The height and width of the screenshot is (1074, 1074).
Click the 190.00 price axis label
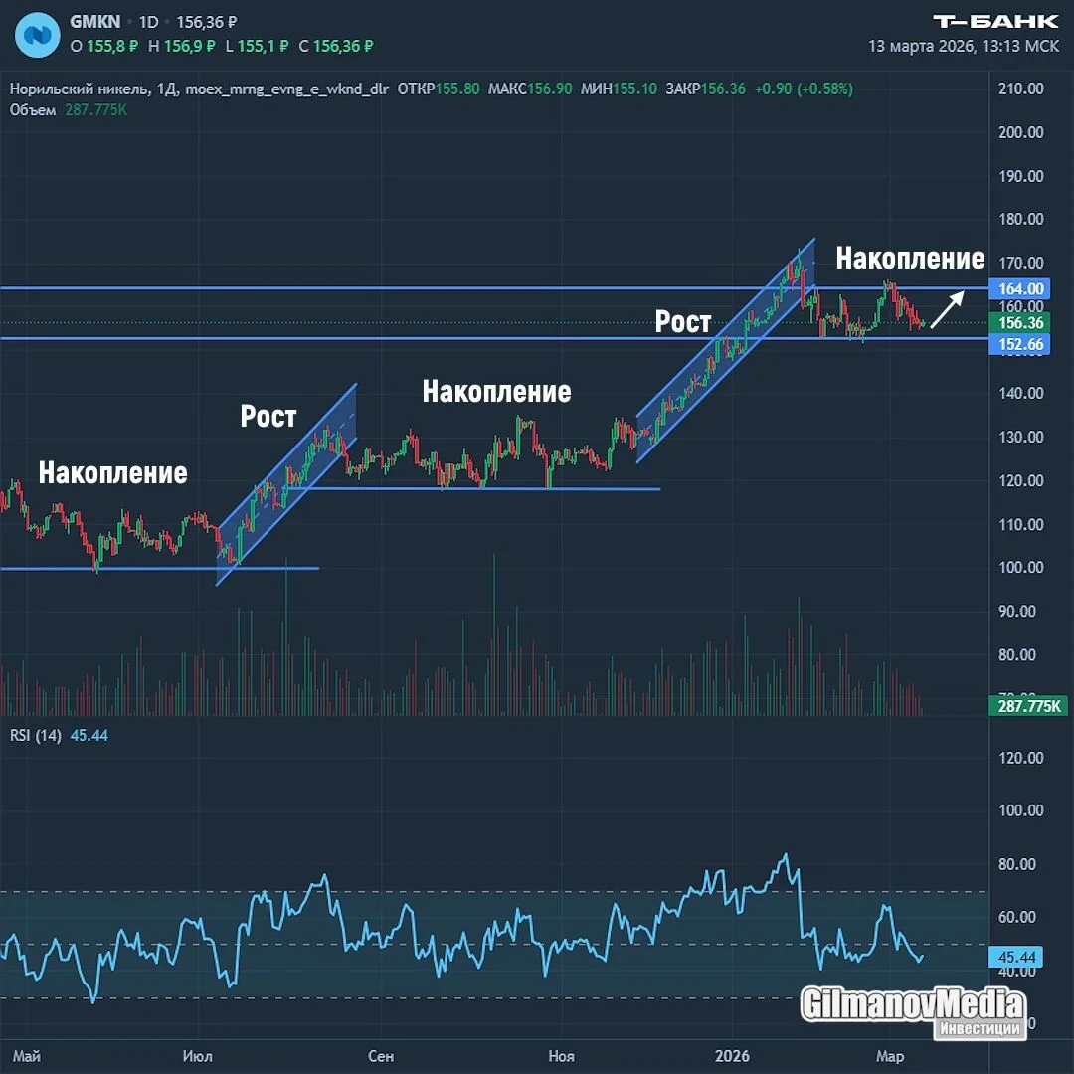tap(1020, 176)
